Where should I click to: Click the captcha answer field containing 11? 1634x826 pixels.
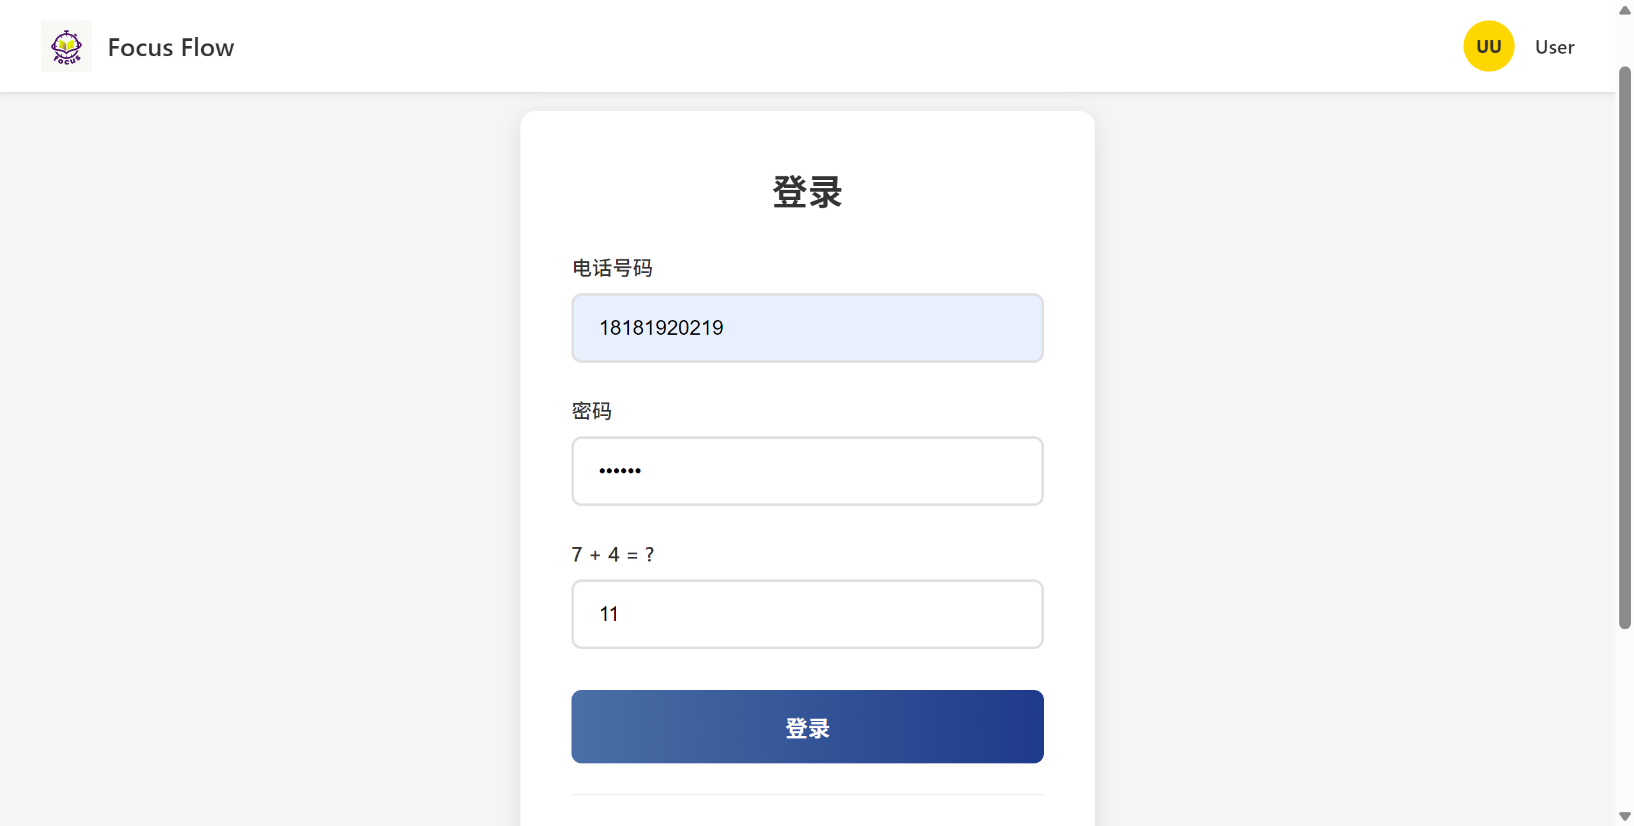pos(806,613)
